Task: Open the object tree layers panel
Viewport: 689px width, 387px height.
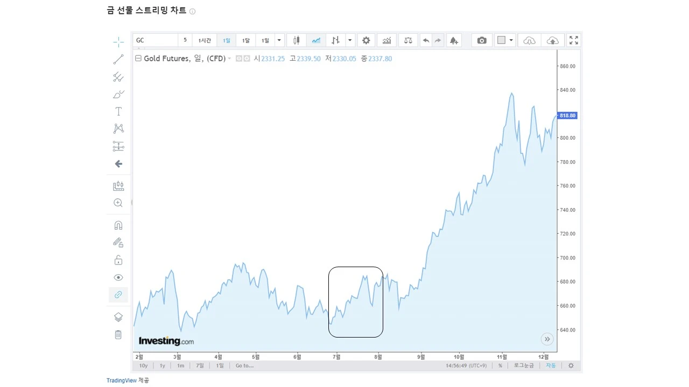Action: tap(118, 317)
